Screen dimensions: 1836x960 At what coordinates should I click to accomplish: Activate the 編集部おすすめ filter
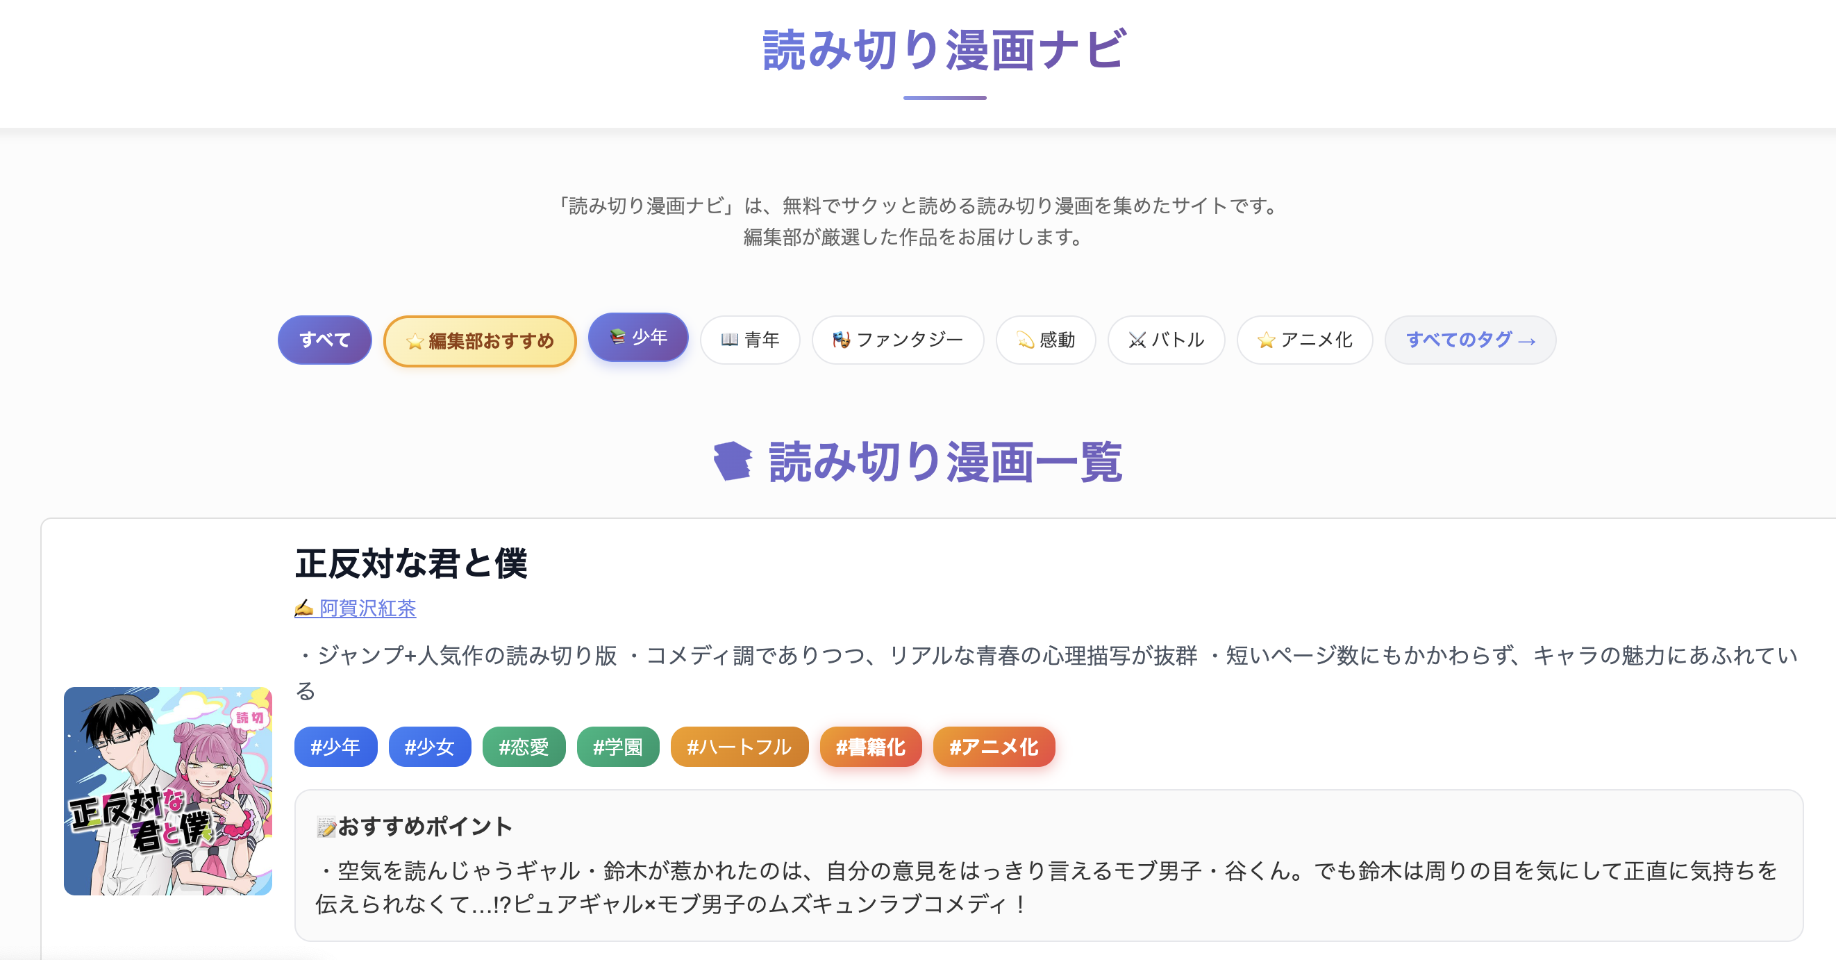click(x=479, y=341)
